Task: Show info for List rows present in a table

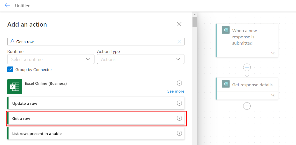Action: (179, 133)
